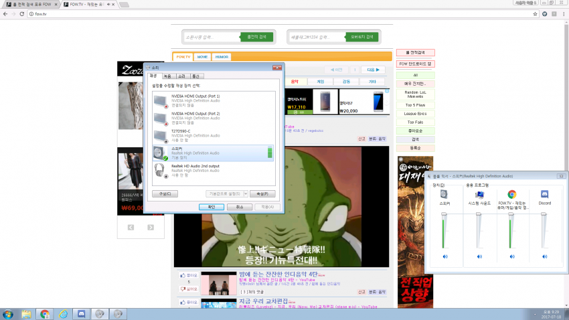Screen dimensions: 569x320
Task: Select the 감동 category tab
Action: 346,82
